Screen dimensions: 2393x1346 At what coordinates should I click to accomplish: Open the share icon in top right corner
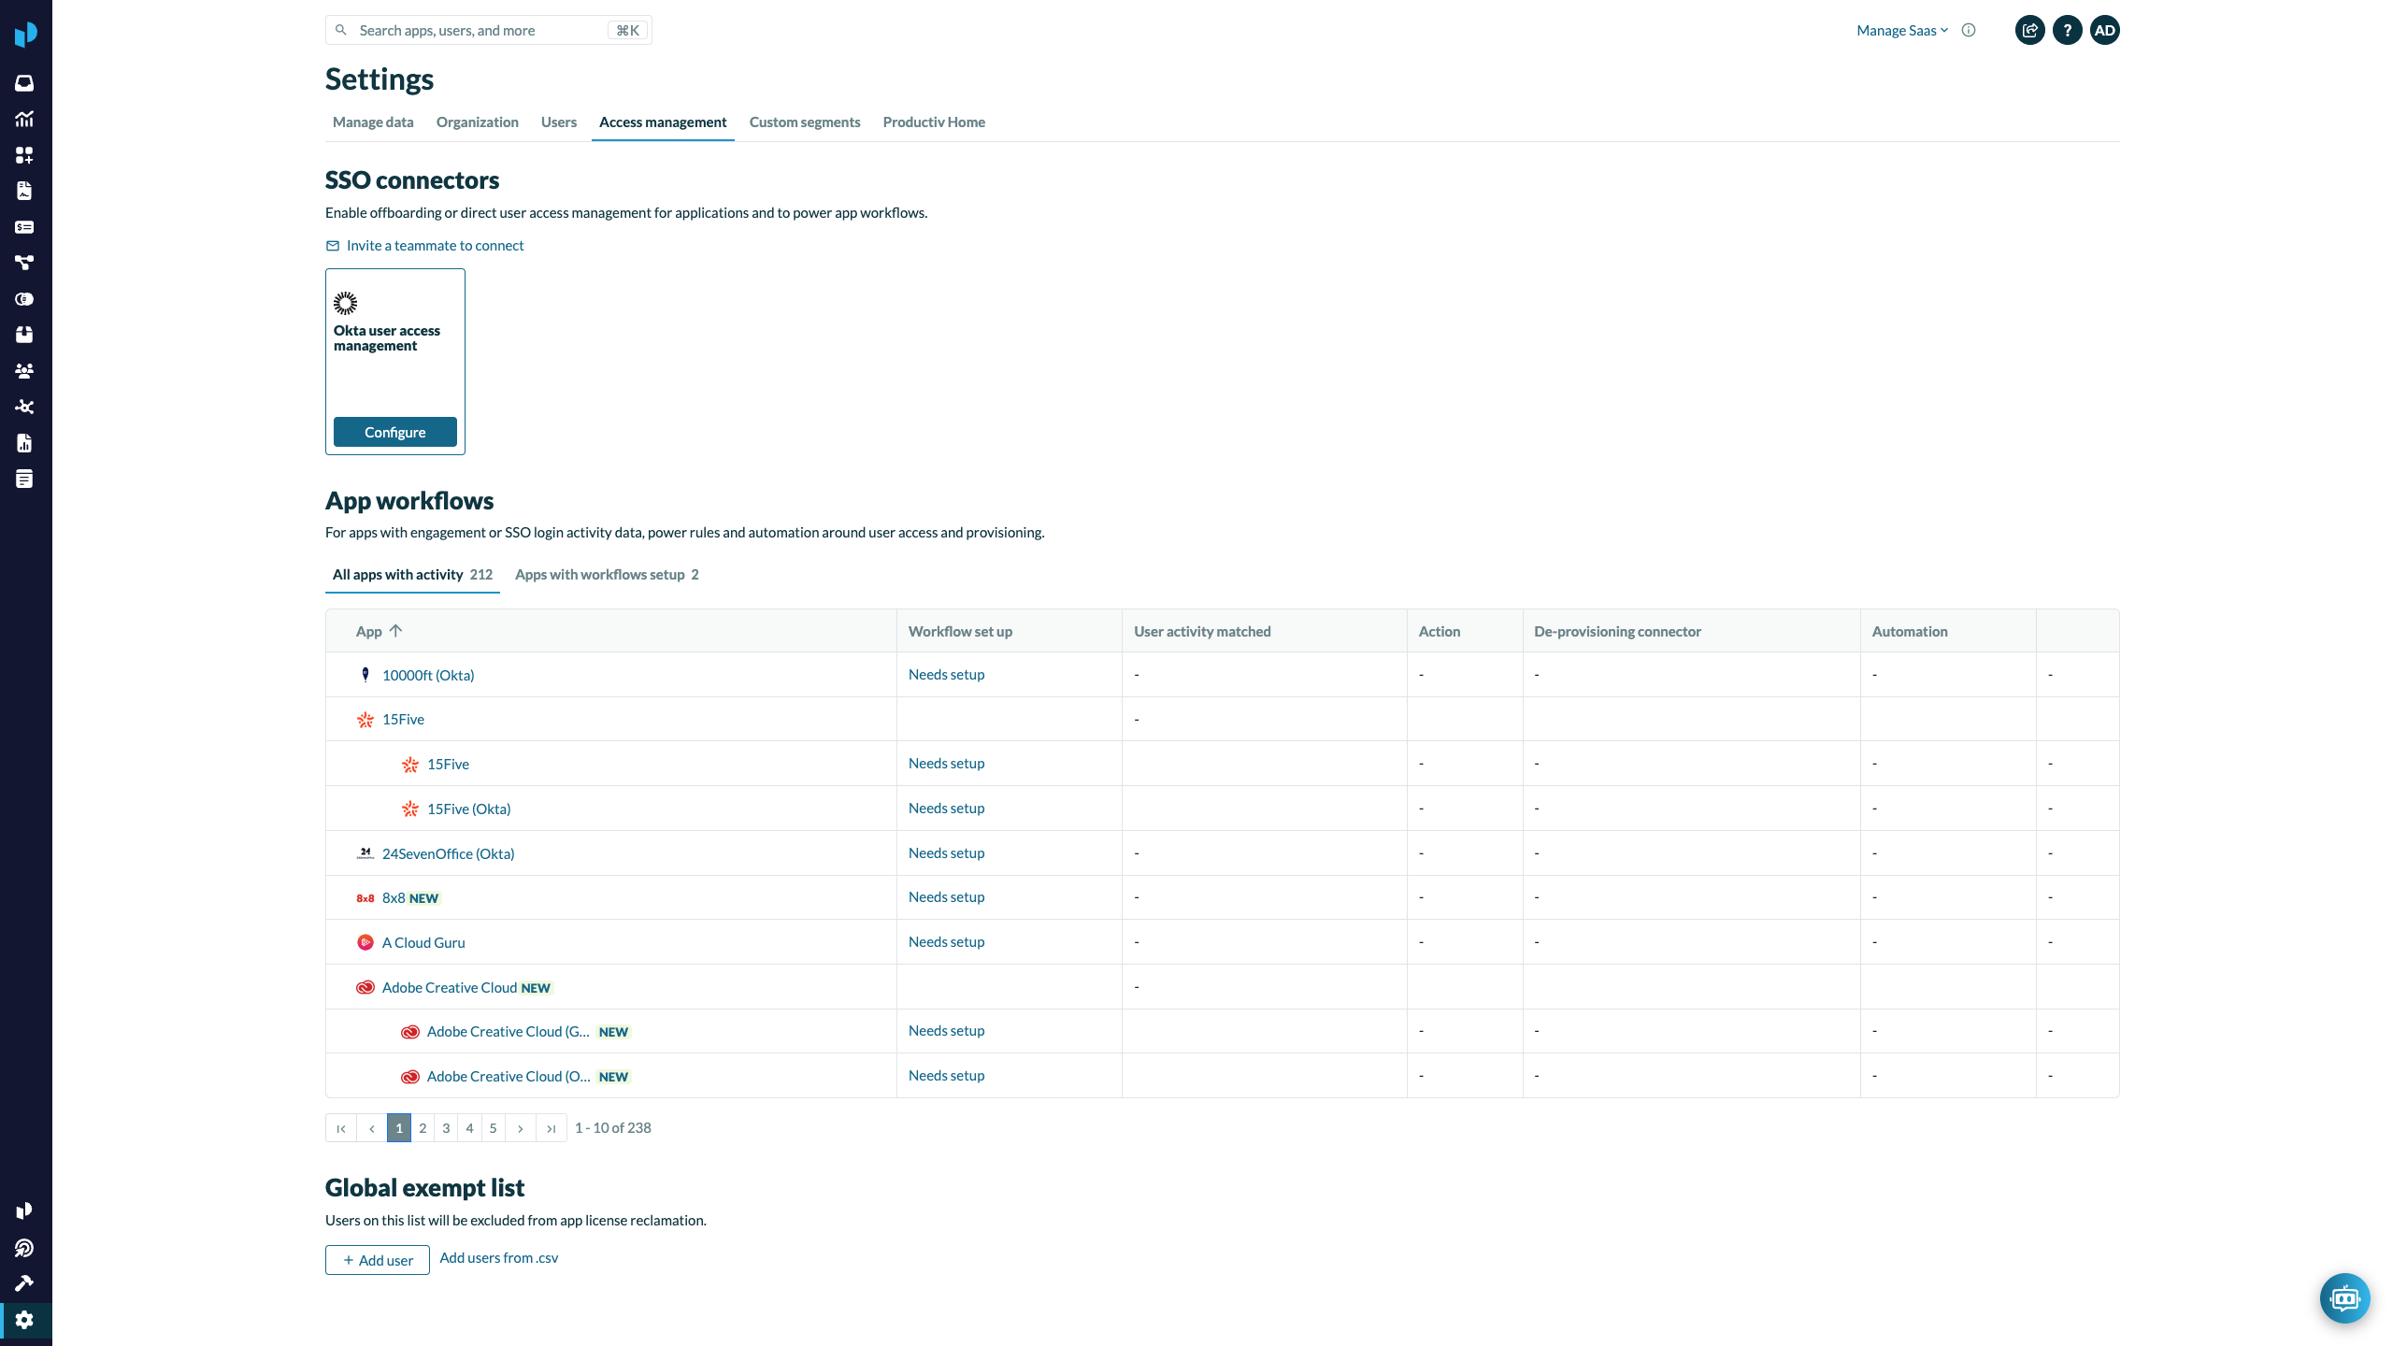point(2029,30)
